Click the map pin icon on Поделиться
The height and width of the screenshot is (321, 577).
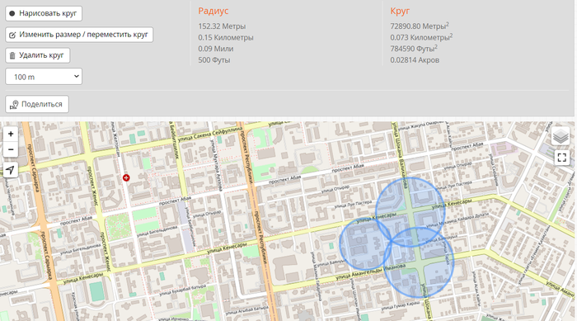coord(14,104)
